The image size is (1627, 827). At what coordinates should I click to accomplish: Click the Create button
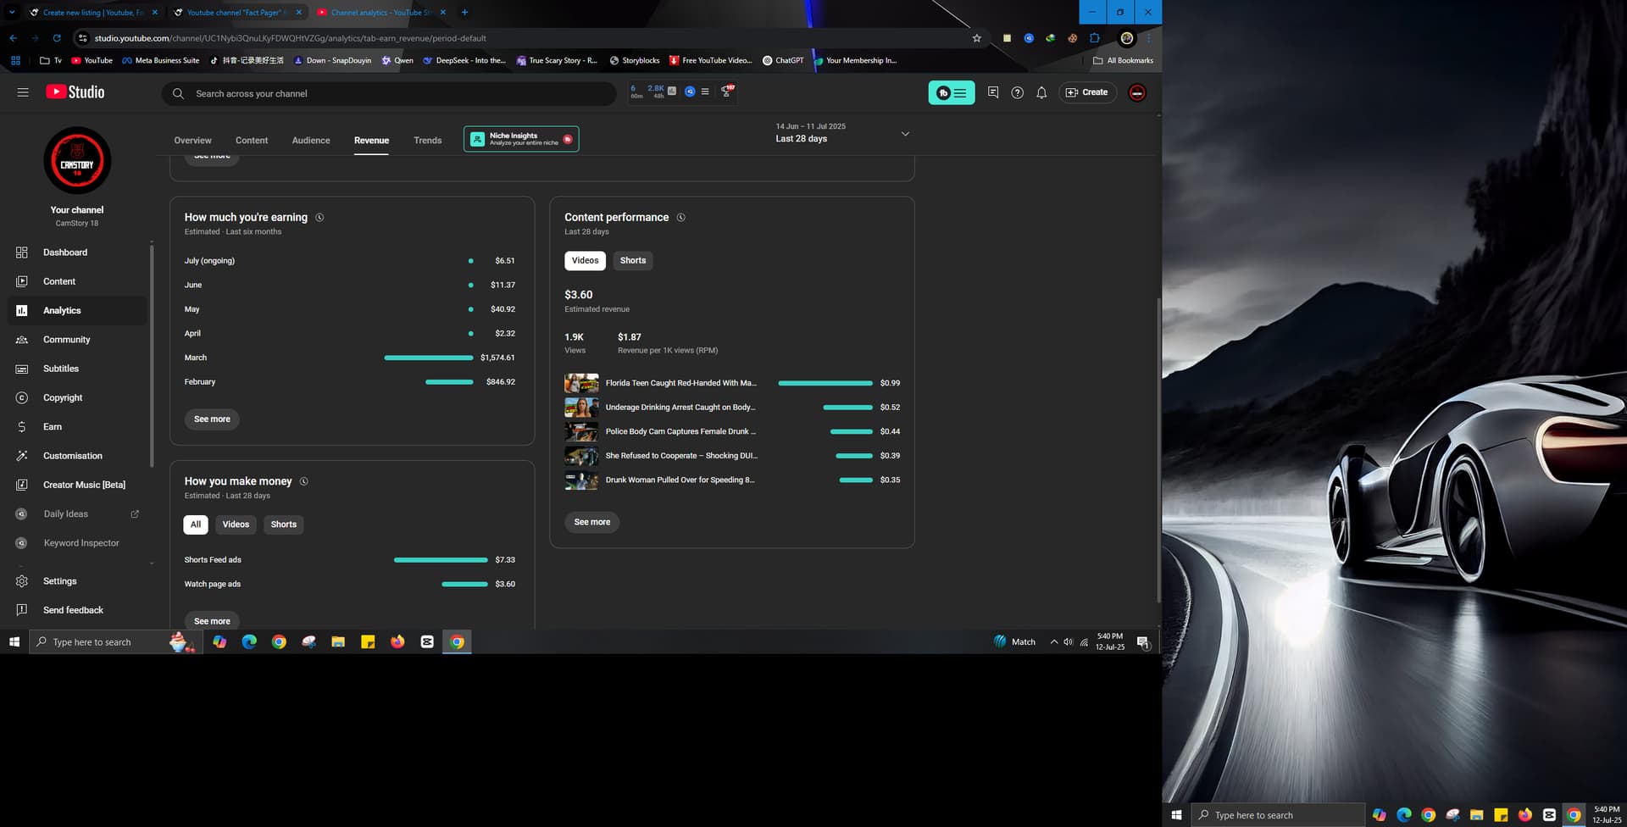click(1087, 92)
